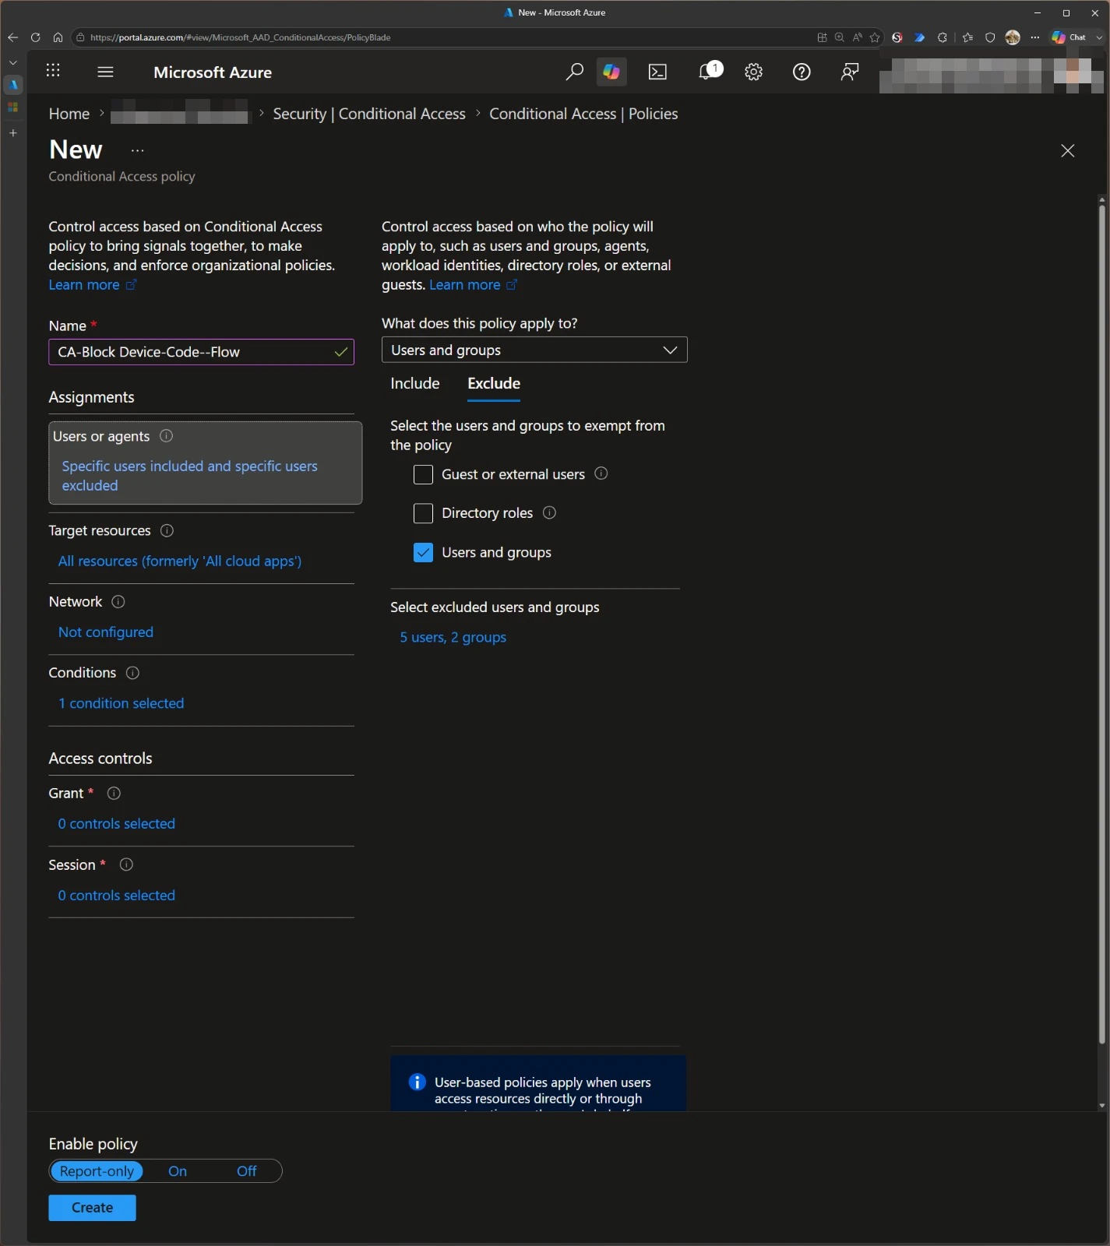Open the Network 'Not configured' link
This screenshot has width=1110, height=1246.
point(106,632)
